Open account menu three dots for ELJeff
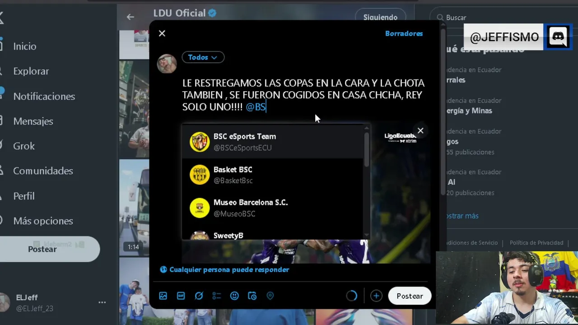578x325 pixels. 102,302
